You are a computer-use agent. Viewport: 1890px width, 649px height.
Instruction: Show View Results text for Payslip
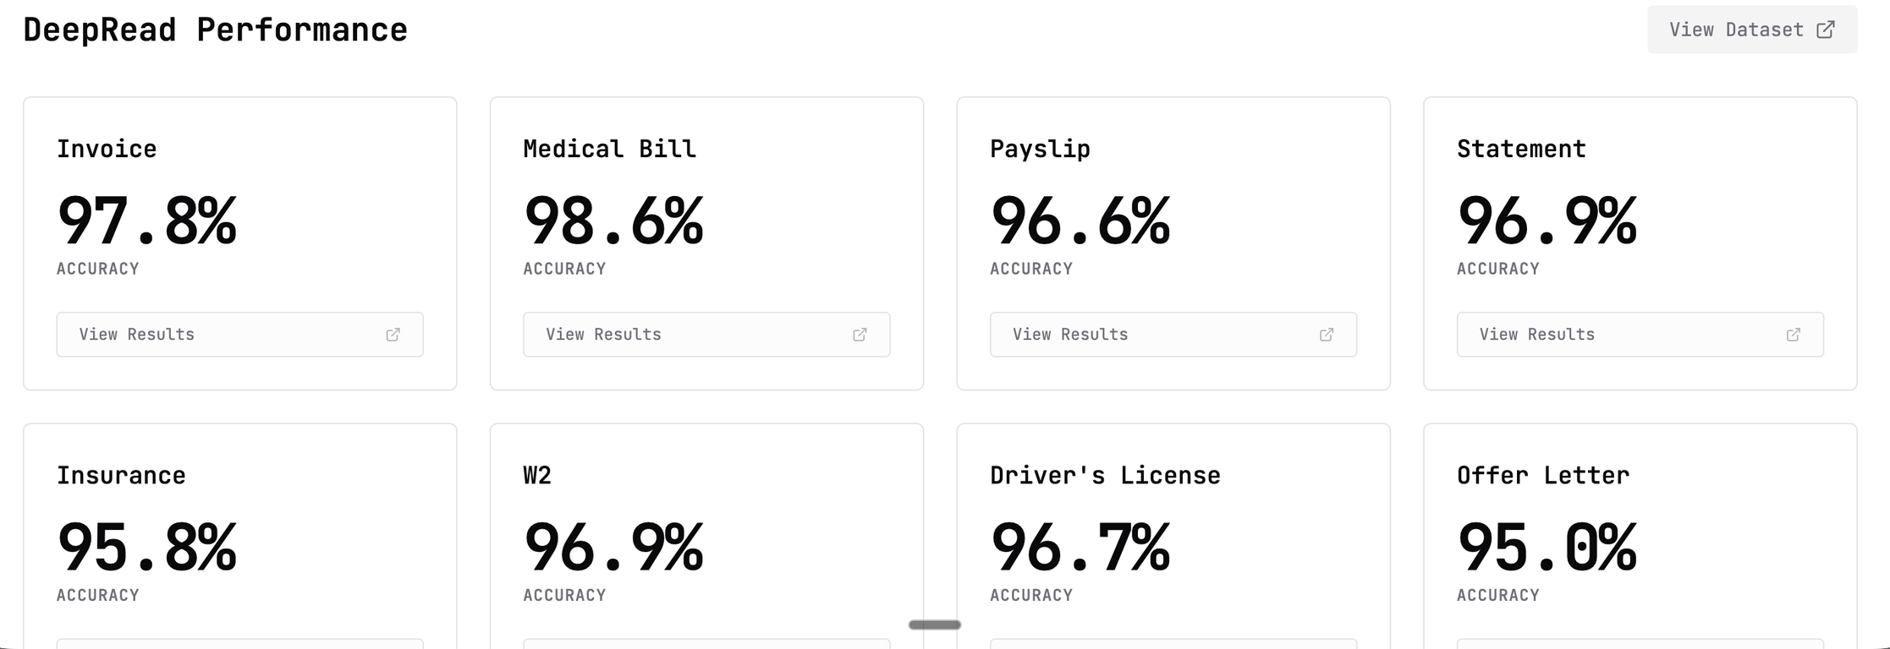click(x=1070, y=335)
